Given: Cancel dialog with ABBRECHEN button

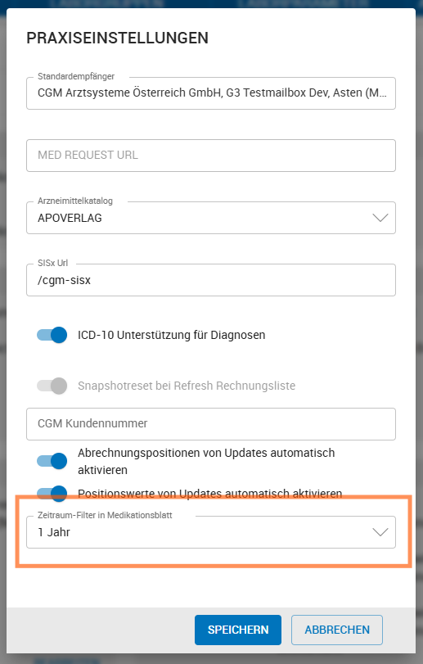Looking at the screenshot, I should click(337, 630).
